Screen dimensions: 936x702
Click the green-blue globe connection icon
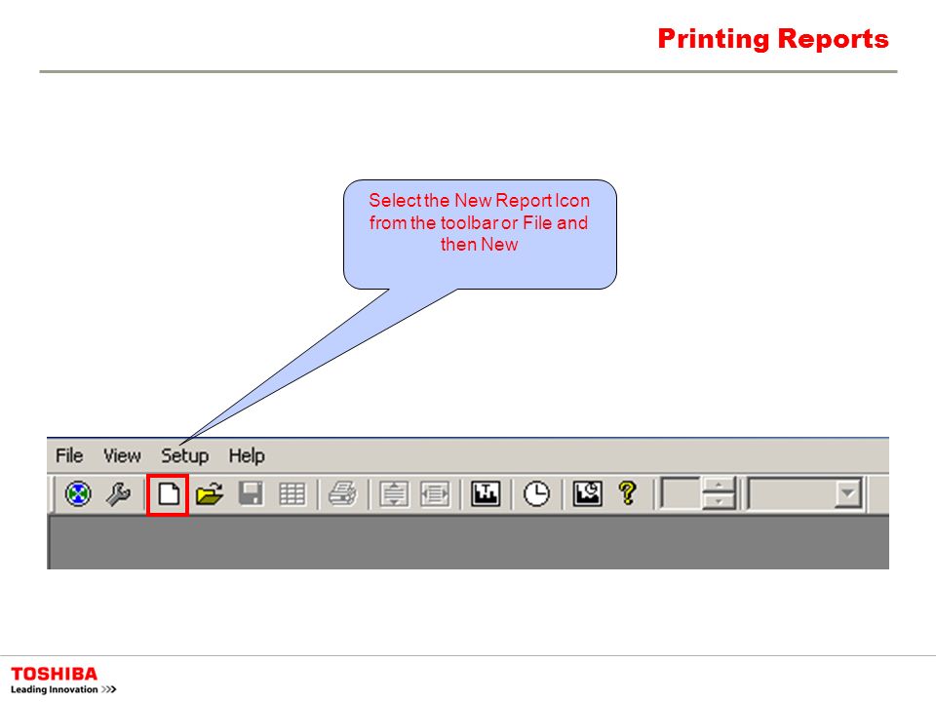pyautogui.click(x=78, y=494)
